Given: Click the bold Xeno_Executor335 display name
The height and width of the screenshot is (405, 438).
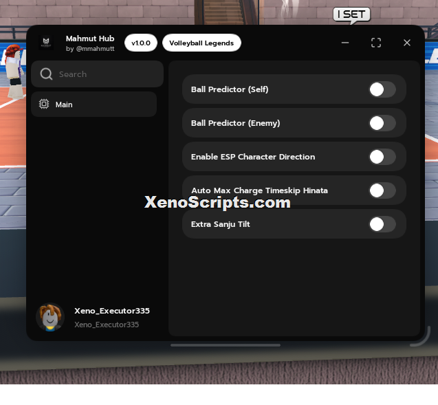Looking at the screenshot, I should click(112, 311).
